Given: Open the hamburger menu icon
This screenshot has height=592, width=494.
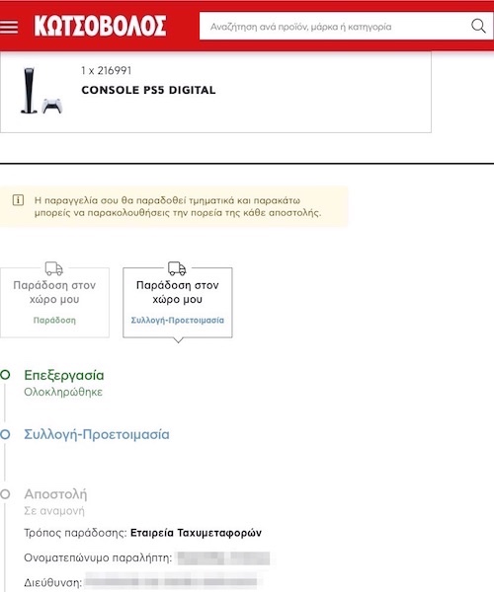Looking at the screenshot, I should pyautogui.click(x=8, y=28).
